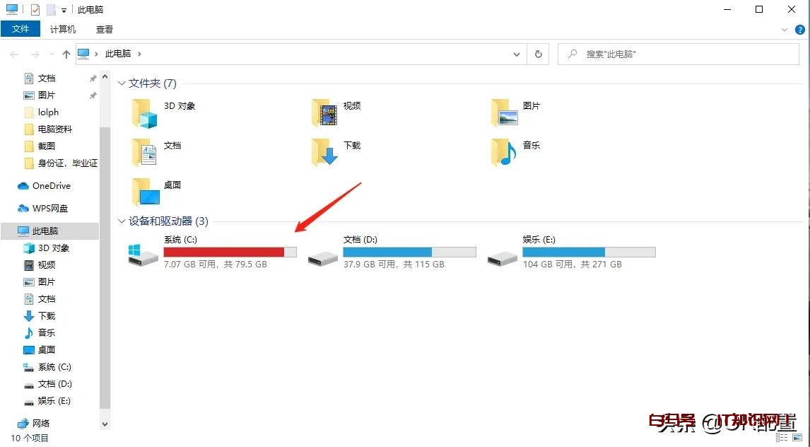Open the 3D 对象 folder icon
The height and width of the screenshot is (447, 810).
click(x=145, y=115)
